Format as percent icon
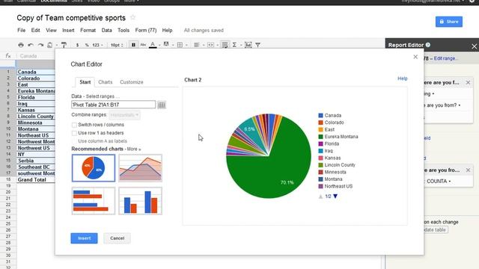 87,45
